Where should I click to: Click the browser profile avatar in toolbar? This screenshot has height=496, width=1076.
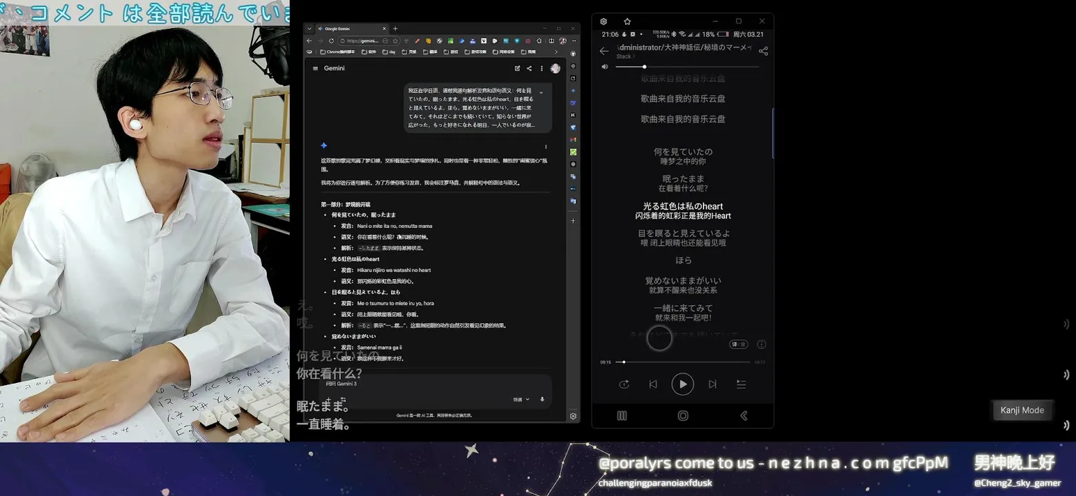point(563,41)
